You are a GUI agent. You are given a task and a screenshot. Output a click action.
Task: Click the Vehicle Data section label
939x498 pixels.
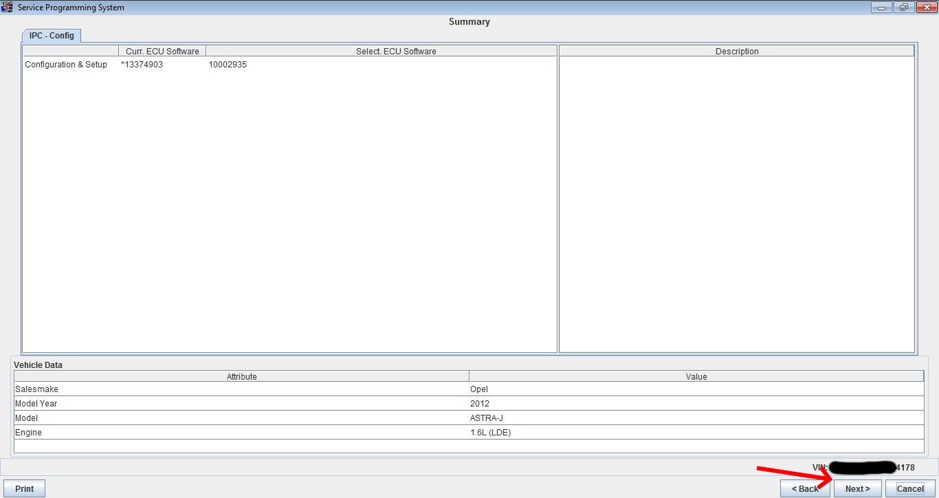pyautogui.click(x=38, y=365)
